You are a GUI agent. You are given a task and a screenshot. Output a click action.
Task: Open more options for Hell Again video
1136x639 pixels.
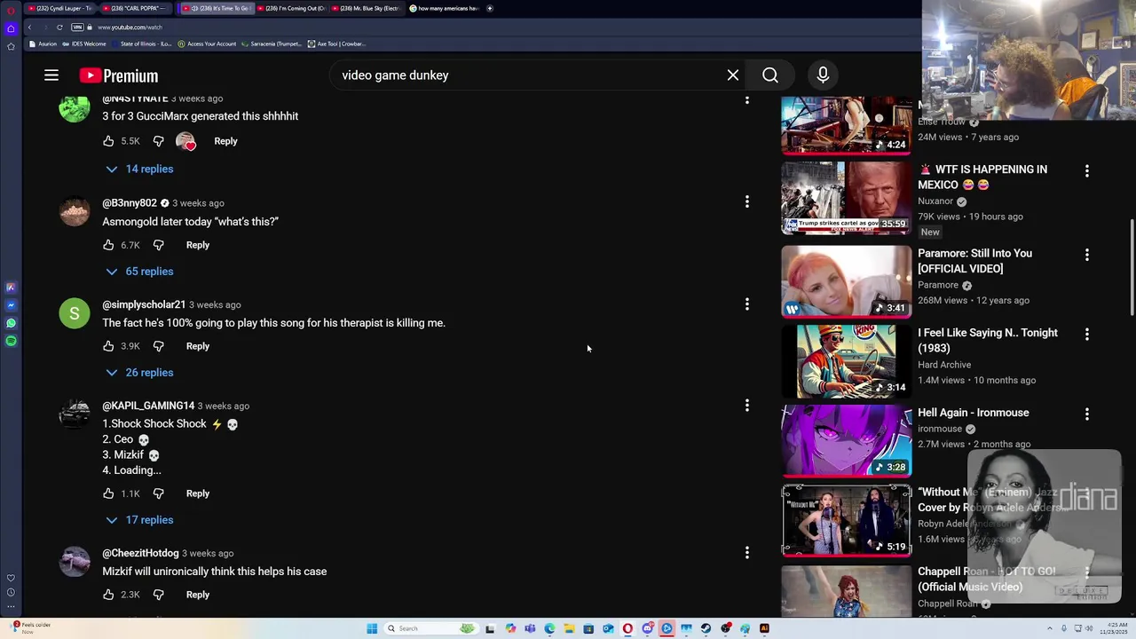click(1087, 414)
